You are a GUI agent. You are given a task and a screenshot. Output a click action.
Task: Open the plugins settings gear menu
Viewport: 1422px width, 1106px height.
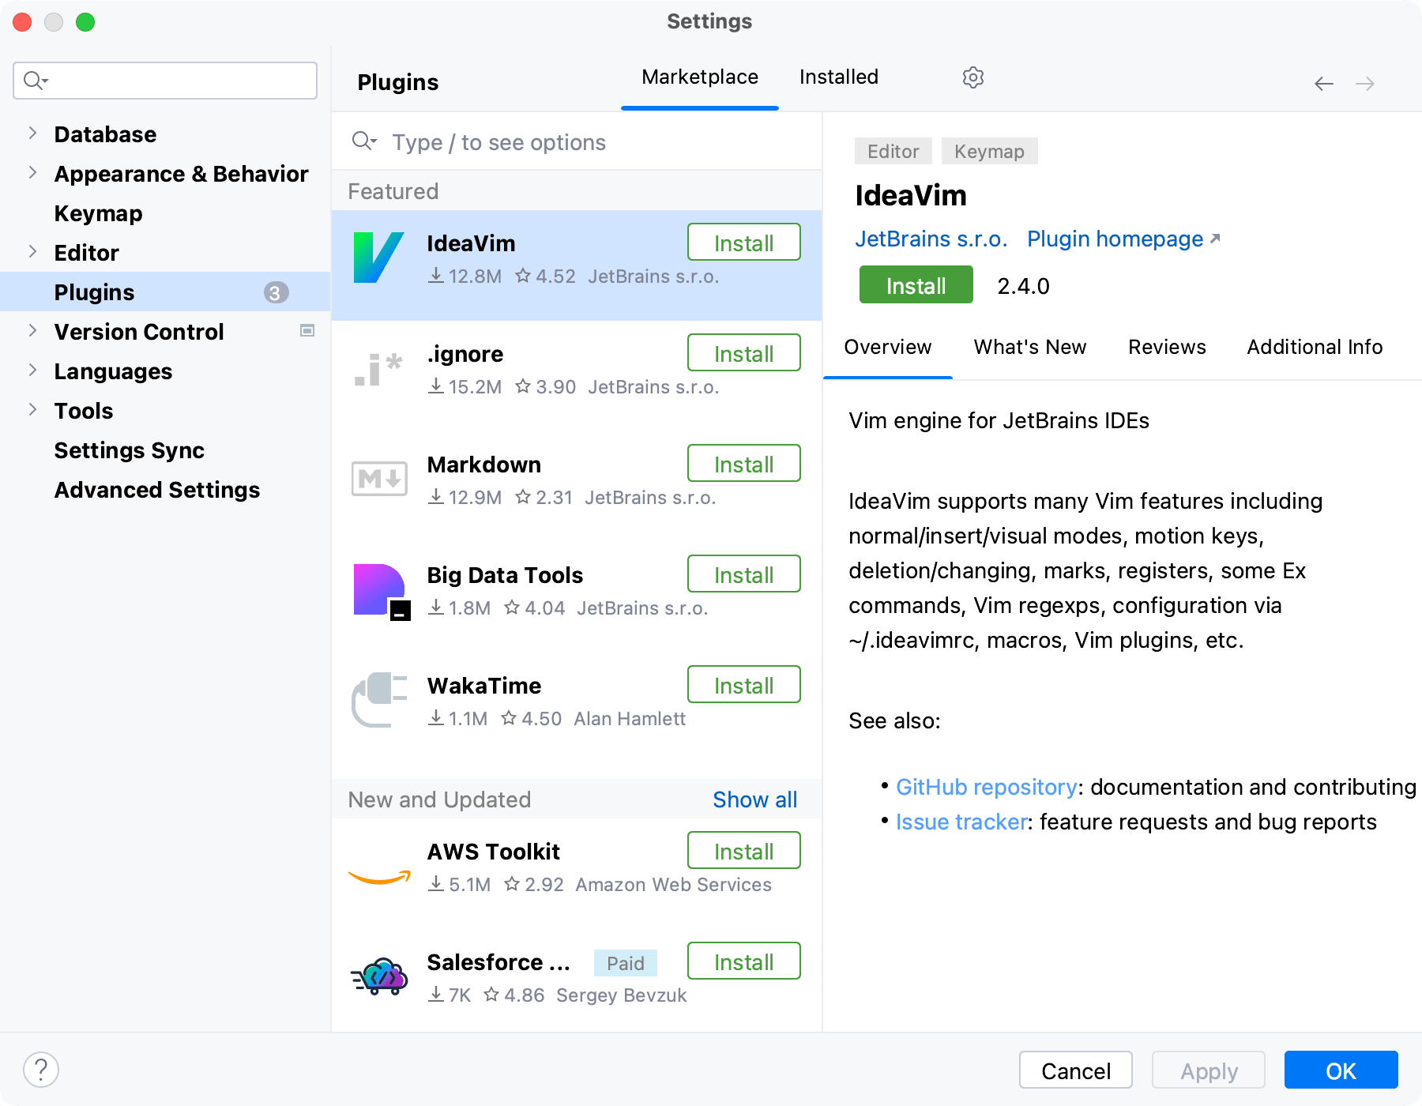click(972, 77)
